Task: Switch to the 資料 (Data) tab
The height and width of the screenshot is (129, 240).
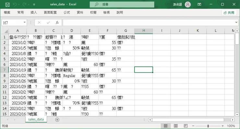Action: click(x=80, y=13)
